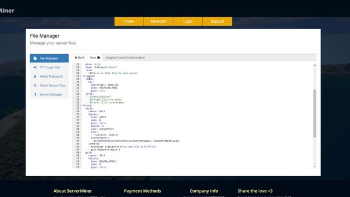Screen dimensions: 350x197
Task: Click the '&7(Right Click to Open)' line
Action: (104, 100)
